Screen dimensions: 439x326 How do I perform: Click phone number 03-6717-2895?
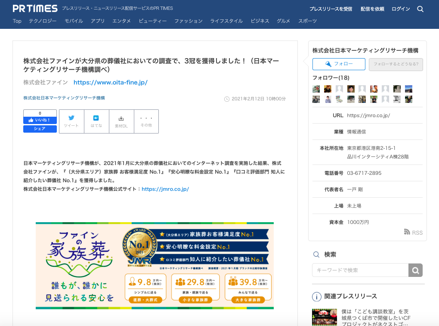[x=364, y=173]
